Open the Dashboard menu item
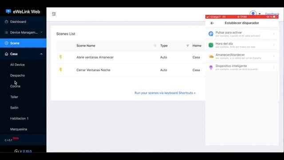The height and width of the screenshot is (160, 284). click(23, 22)
